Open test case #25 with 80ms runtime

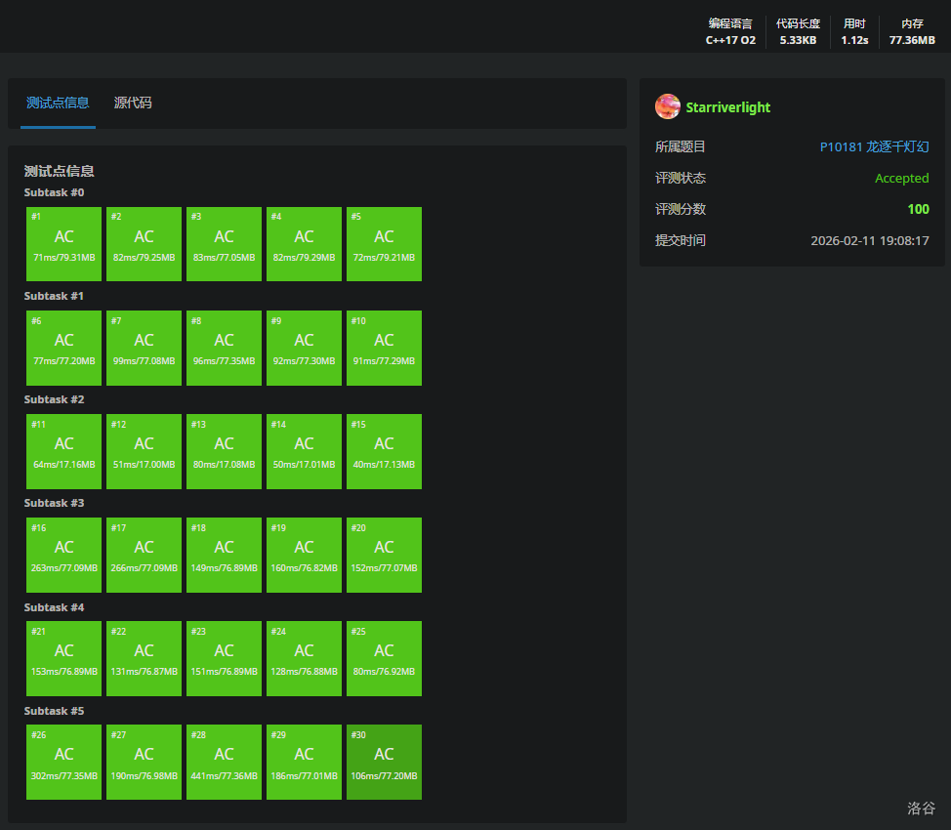(x=385, y=658)
